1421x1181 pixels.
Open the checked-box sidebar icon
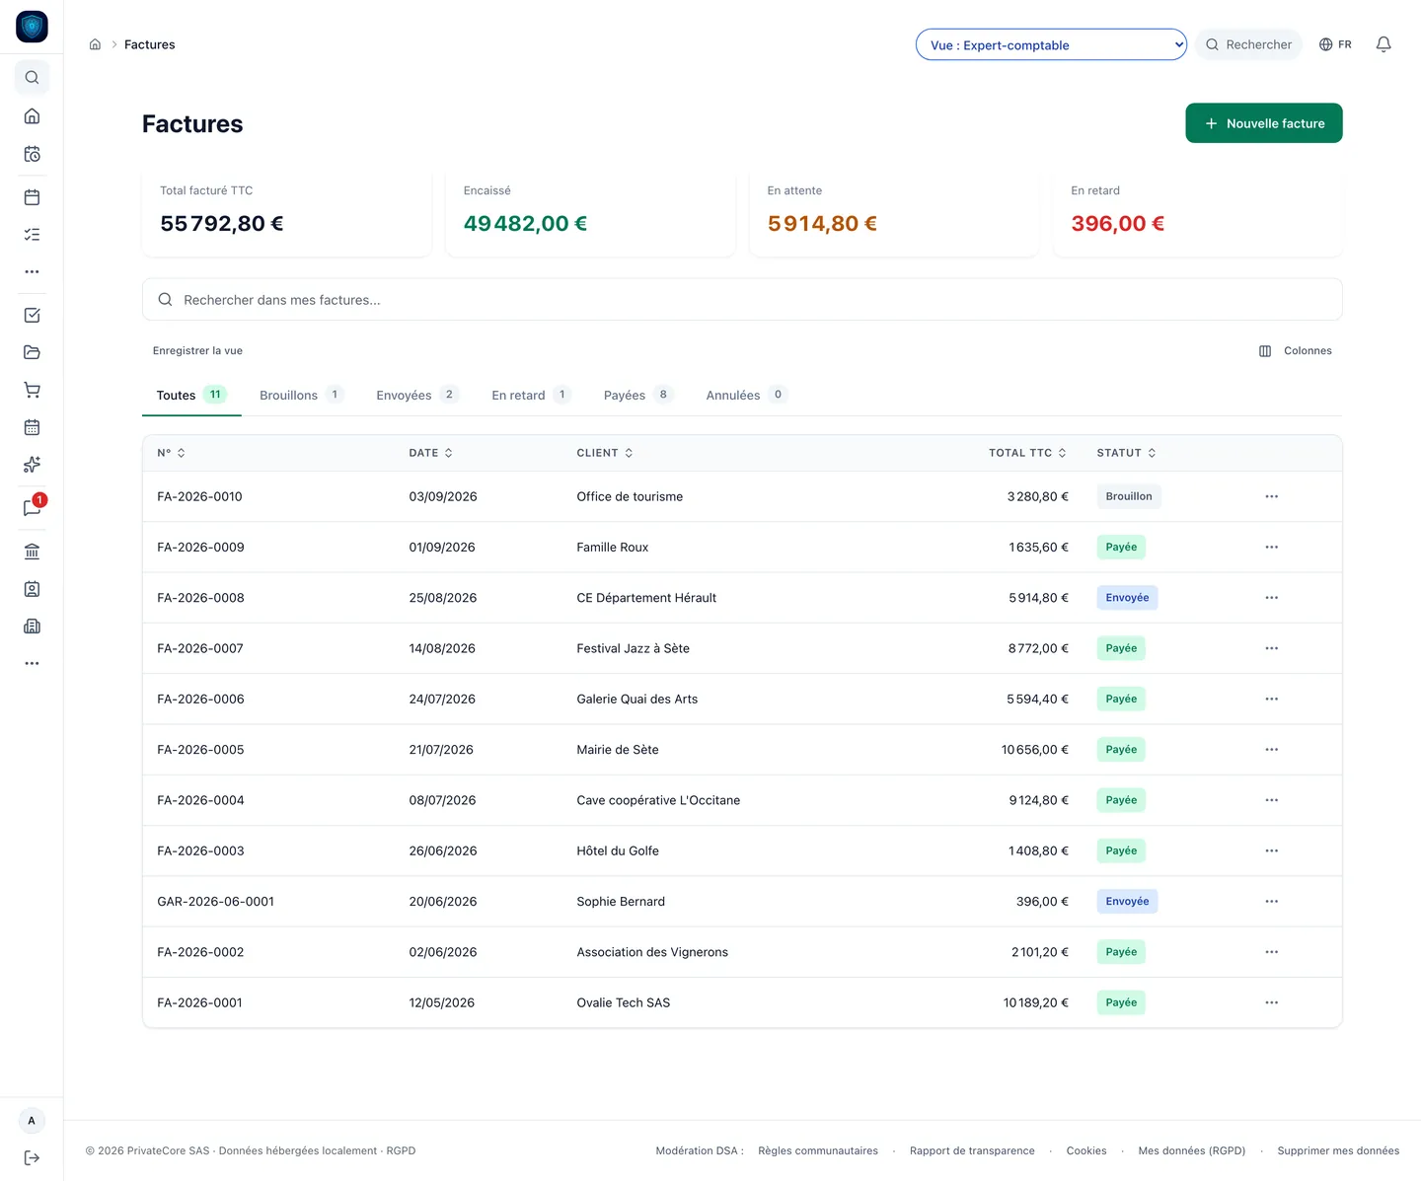tap(32, 316)
